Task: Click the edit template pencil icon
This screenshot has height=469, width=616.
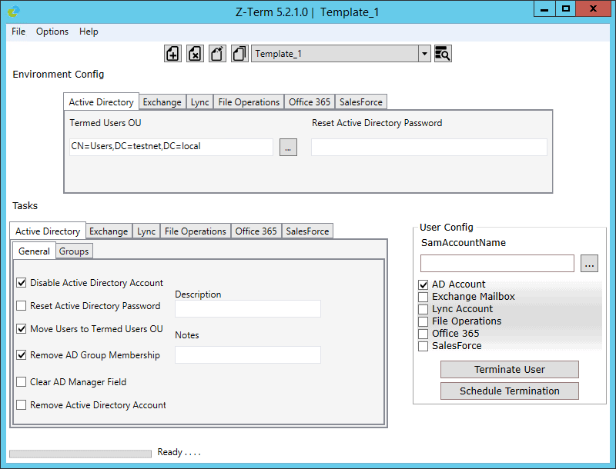Action: click(x=217, y=53)
